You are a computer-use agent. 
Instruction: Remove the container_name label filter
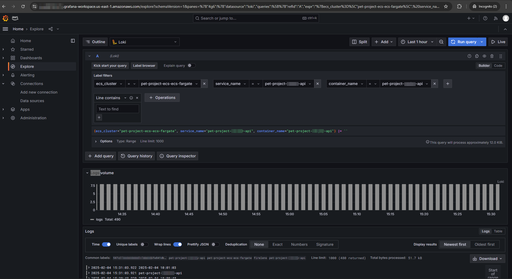tap(435, 84)
